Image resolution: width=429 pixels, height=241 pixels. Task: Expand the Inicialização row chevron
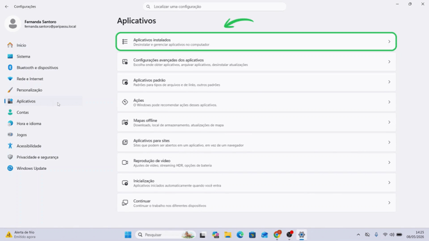pos(389,183)
